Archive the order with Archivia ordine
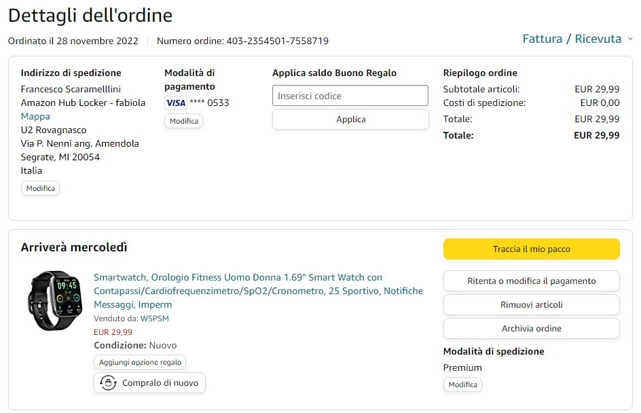 (531, 329)
